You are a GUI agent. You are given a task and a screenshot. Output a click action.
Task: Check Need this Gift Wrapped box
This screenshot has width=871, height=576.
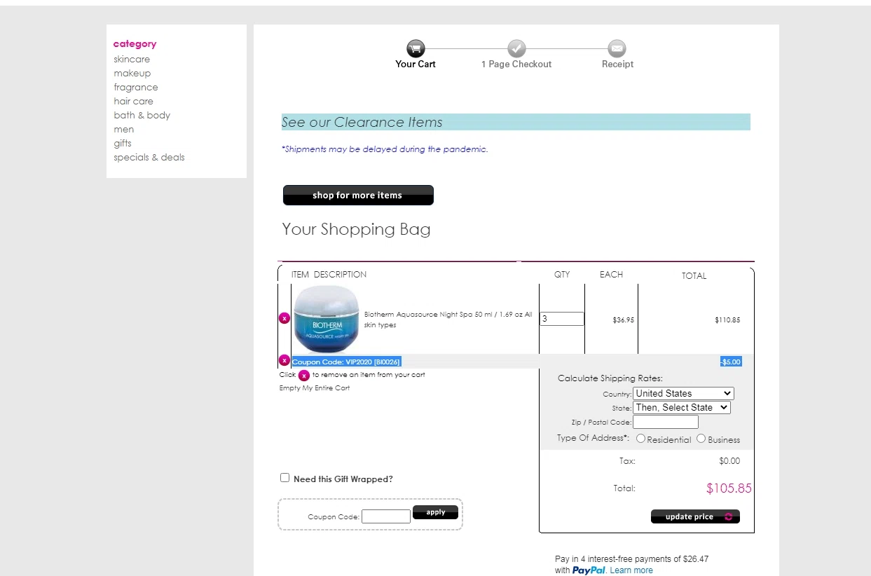[x=284, y=478]
